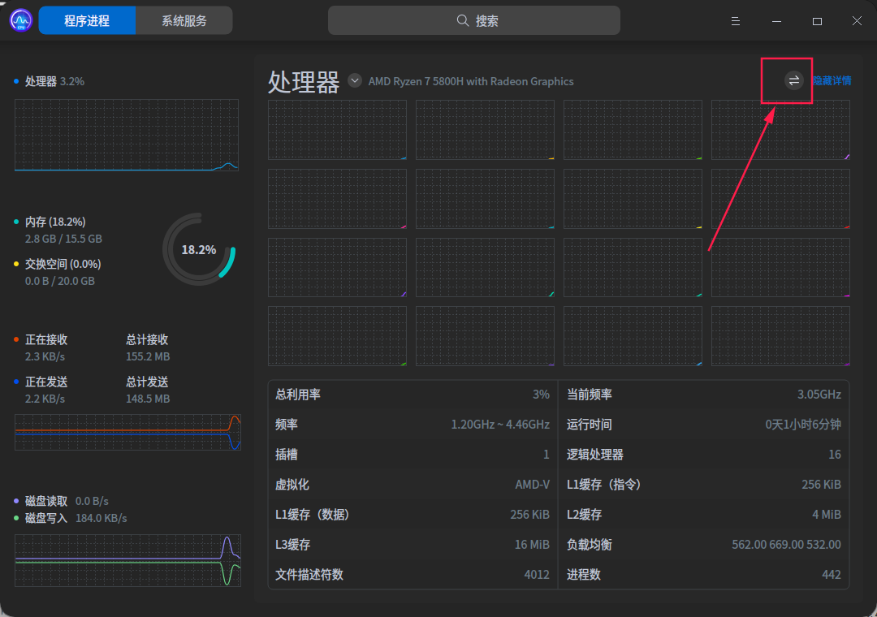Screen dimensions: 877x617
Task: Click the bottom-right per-core CPU chart
Action: [x=780, y=335]
